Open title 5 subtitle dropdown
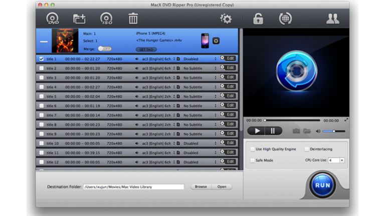385x216 pixels. click(x=216, y=96)
